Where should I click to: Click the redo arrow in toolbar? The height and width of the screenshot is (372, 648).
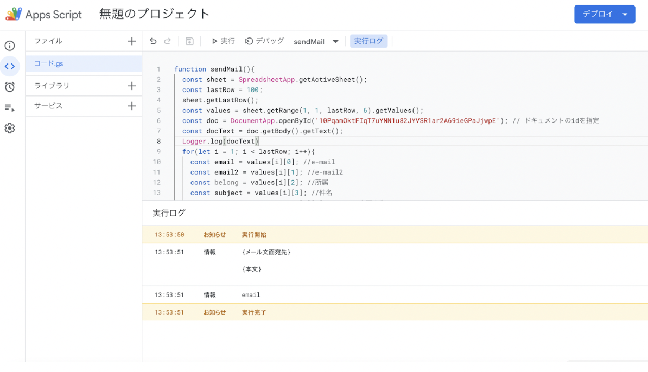point(167,41)
